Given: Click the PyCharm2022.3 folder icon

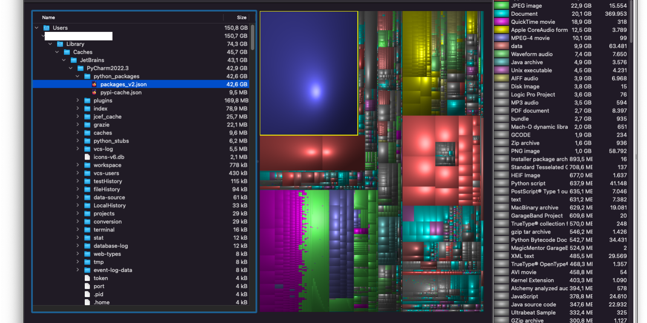Looking at the screenshot, I should coord(81,68).
